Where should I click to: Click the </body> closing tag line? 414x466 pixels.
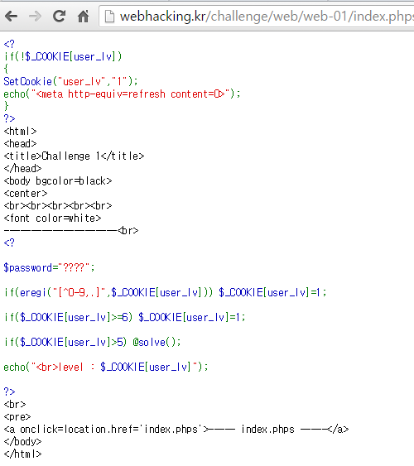22,442
